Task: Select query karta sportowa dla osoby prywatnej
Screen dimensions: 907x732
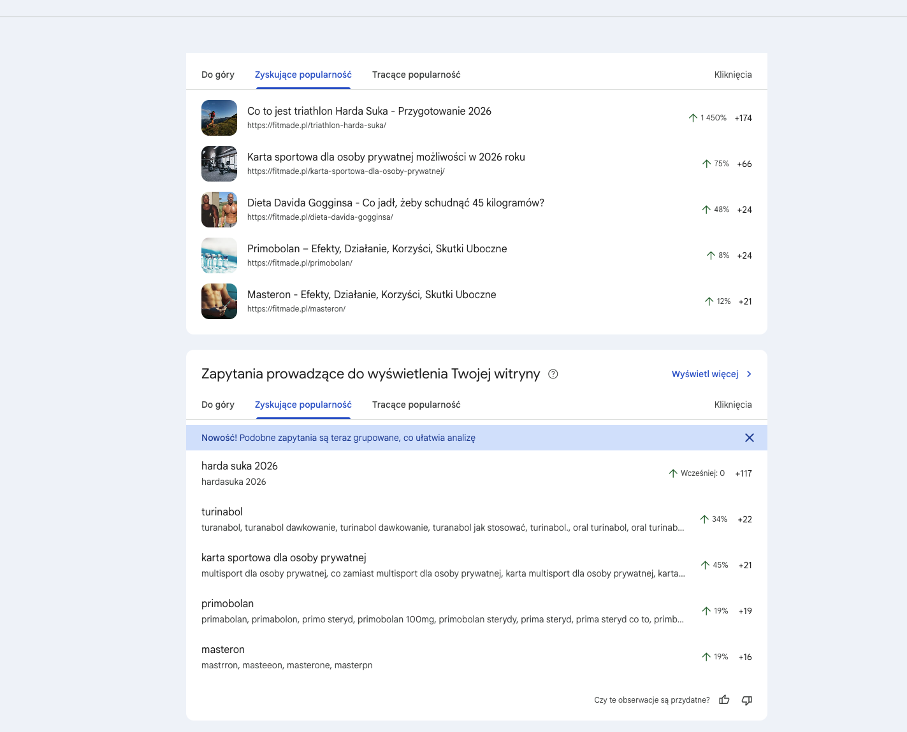Action: click(x=284, y=557)
